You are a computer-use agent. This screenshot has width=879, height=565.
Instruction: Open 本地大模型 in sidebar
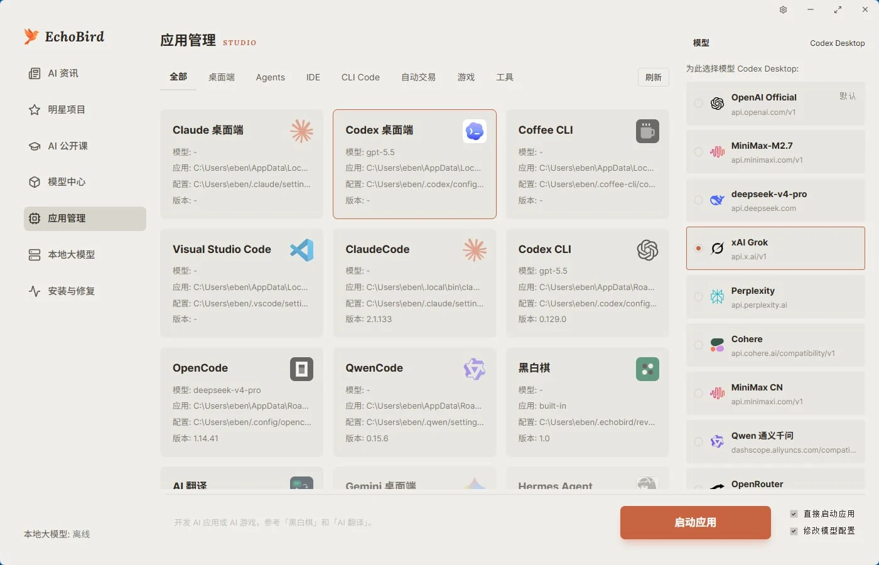(x=85, y=255)
